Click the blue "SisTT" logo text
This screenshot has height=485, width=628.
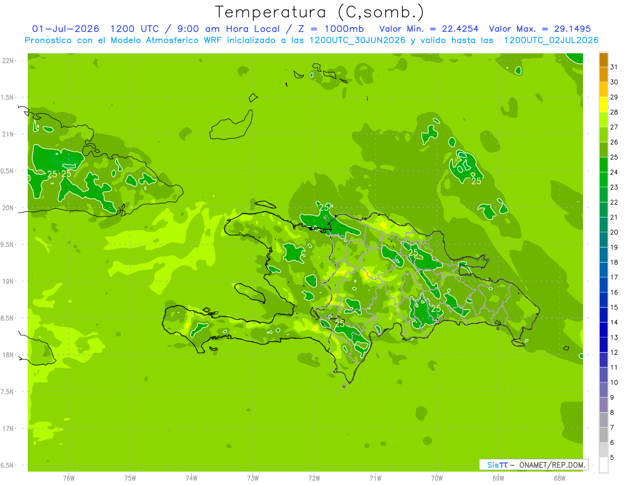[497, 465]
